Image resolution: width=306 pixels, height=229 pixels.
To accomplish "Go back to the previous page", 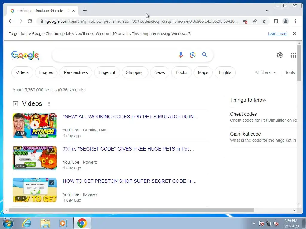I will 11,21.
